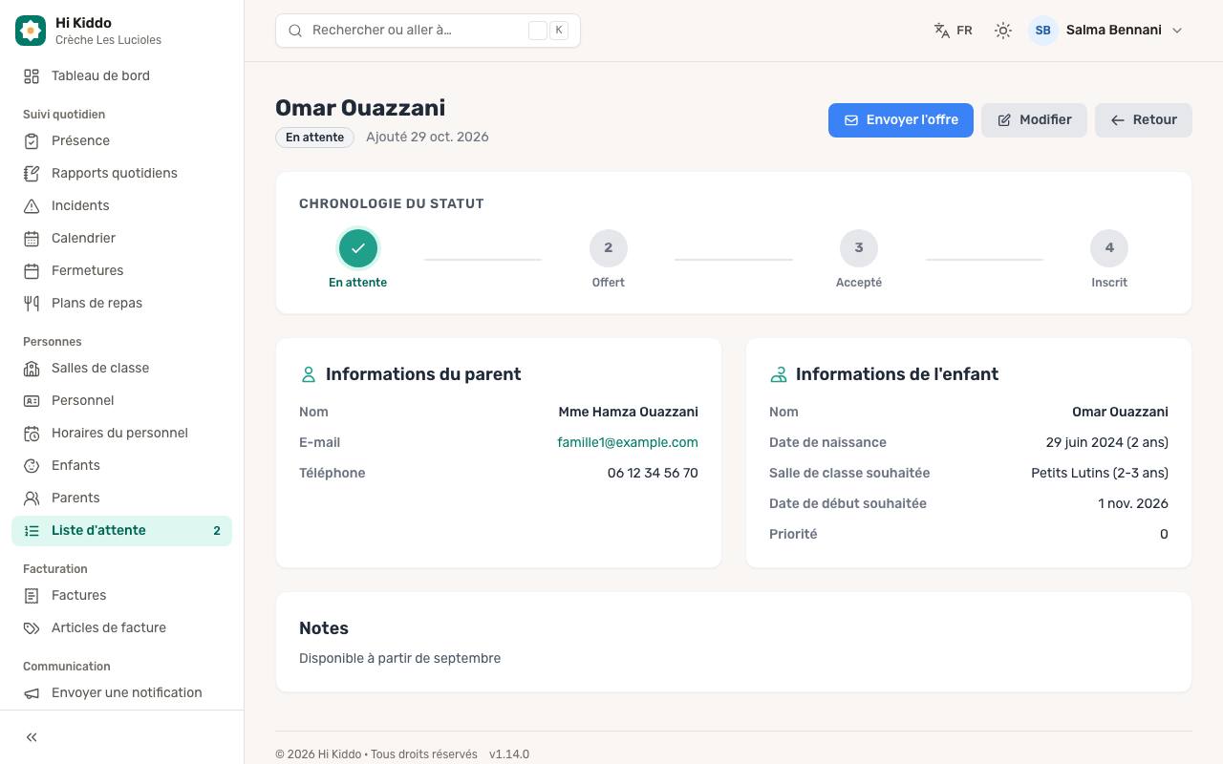This screenshot has width=1223, height=764.
Task: Open Tableau de bord dashboard icon
Action: click(32, 76)
